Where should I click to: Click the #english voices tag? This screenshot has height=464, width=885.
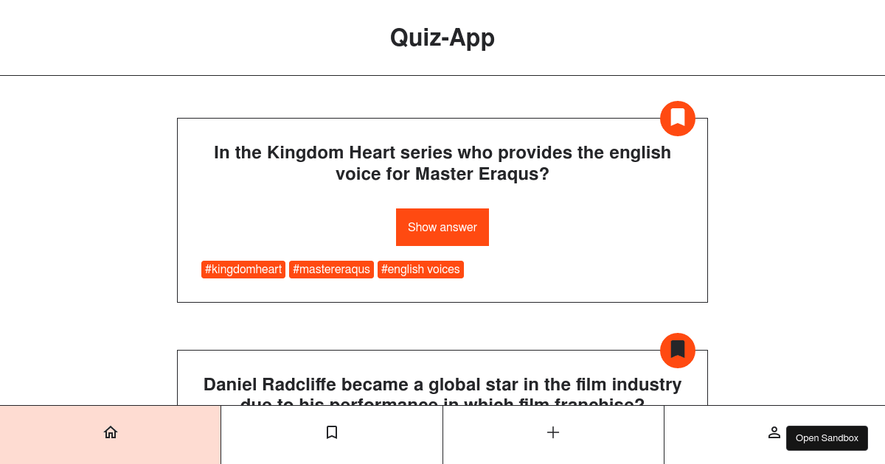pos(420,269)
